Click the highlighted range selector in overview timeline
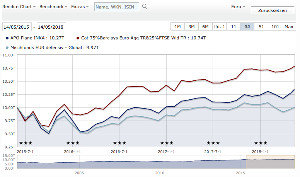Image resolution: width=300 pixels, height=177 pixels. [x=270, y=162]
